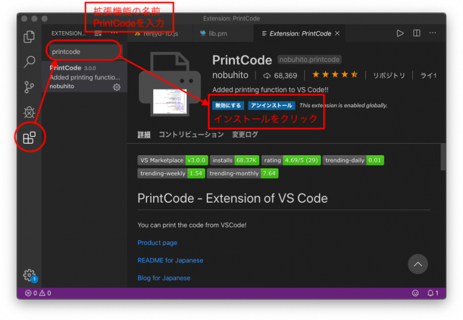Click the extension search field containing printcode
The image size is (463, 320).
84,52
